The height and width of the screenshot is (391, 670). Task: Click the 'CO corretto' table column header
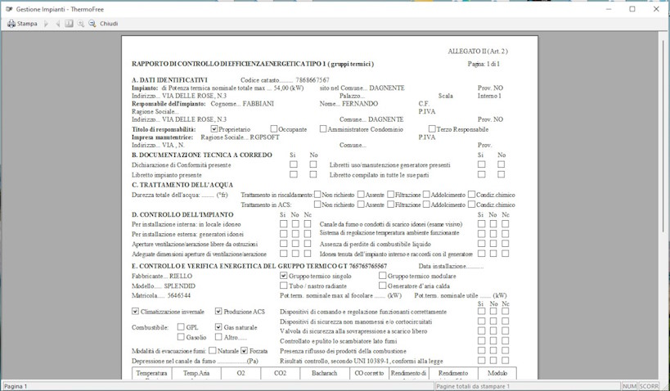coord(369,373)
